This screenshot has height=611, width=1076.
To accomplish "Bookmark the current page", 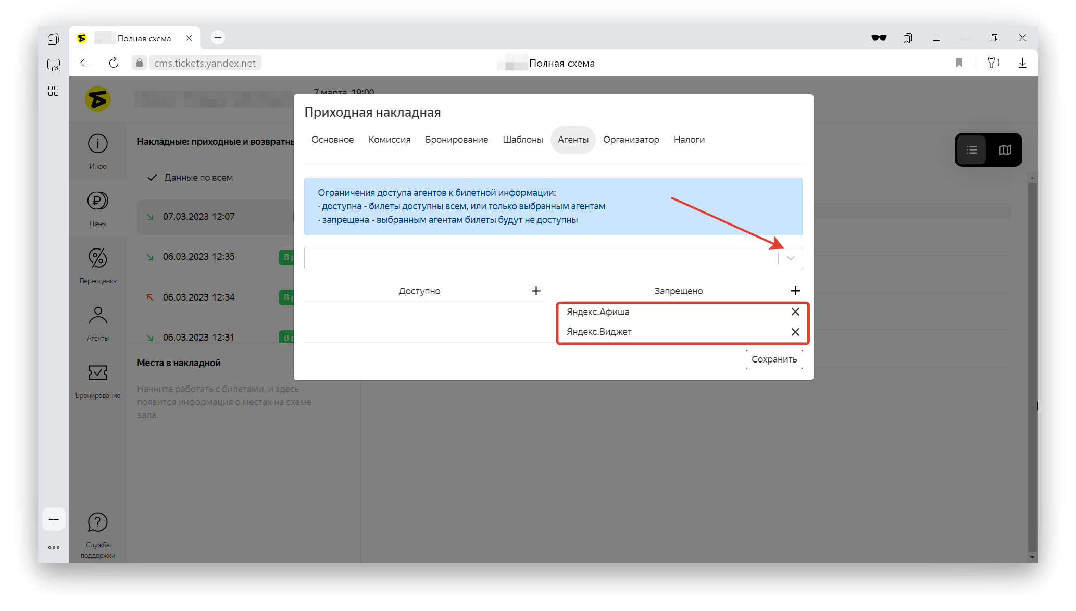I will pos(959,63).
